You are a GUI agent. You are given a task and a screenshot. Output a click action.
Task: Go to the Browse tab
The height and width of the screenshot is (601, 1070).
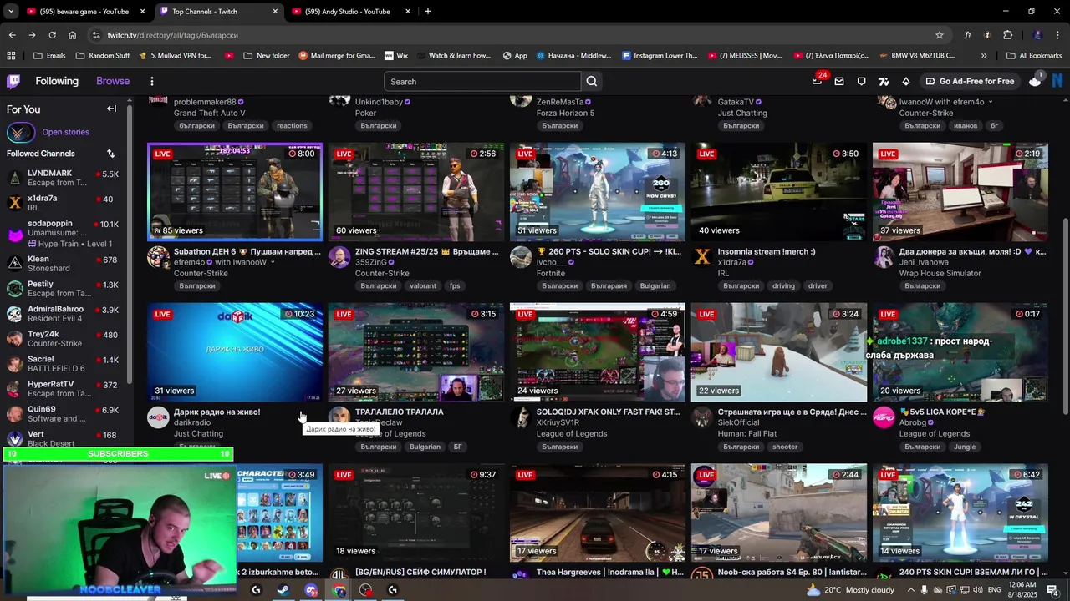(x=113, y=81)
